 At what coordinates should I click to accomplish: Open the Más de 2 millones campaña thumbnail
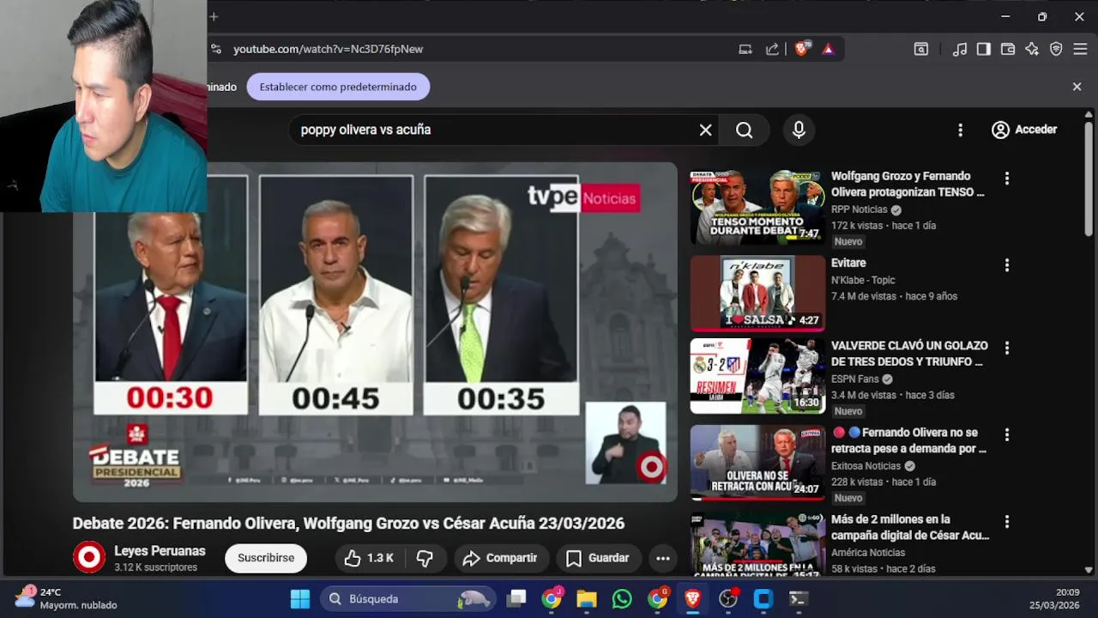coord(757,544)
